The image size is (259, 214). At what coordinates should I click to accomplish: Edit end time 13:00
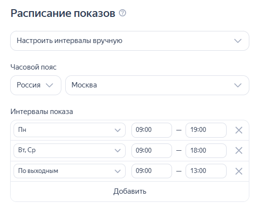pos(206,171)
